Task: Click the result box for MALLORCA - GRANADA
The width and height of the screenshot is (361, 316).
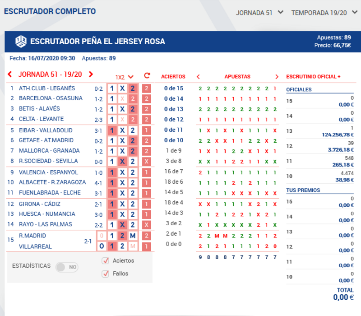Action: pos(146,151)
